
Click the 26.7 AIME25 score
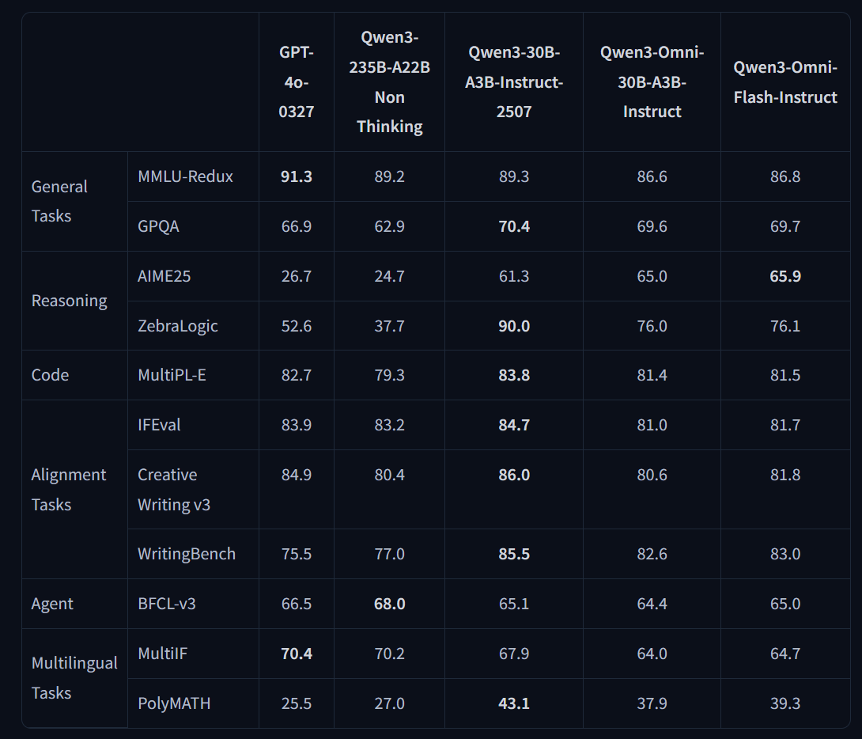297,276
